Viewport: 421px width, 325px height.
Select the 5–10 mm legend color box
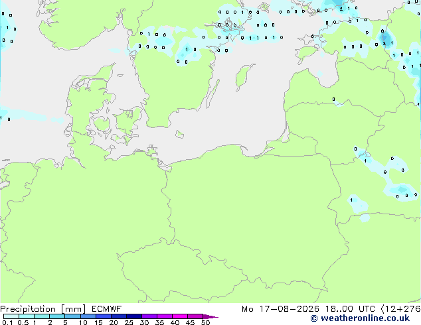[x=72, y=316]
